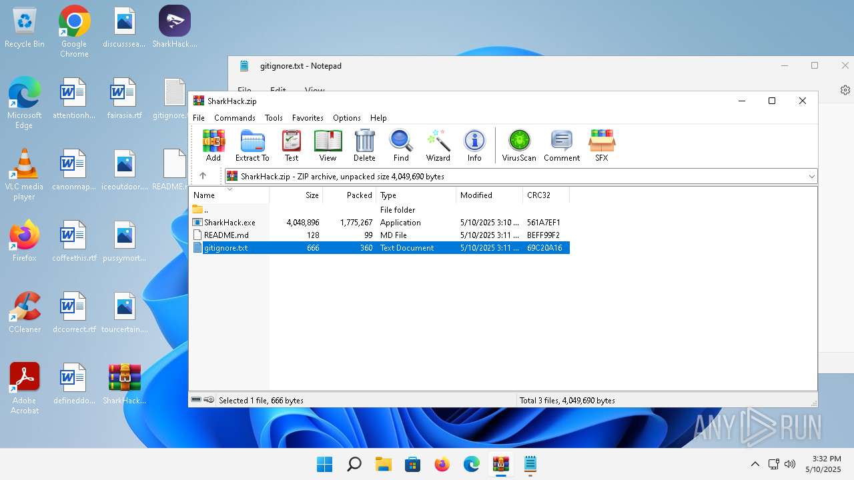854x480 pixels.
Task: Show archive Info
Action: tap(474, 145)
